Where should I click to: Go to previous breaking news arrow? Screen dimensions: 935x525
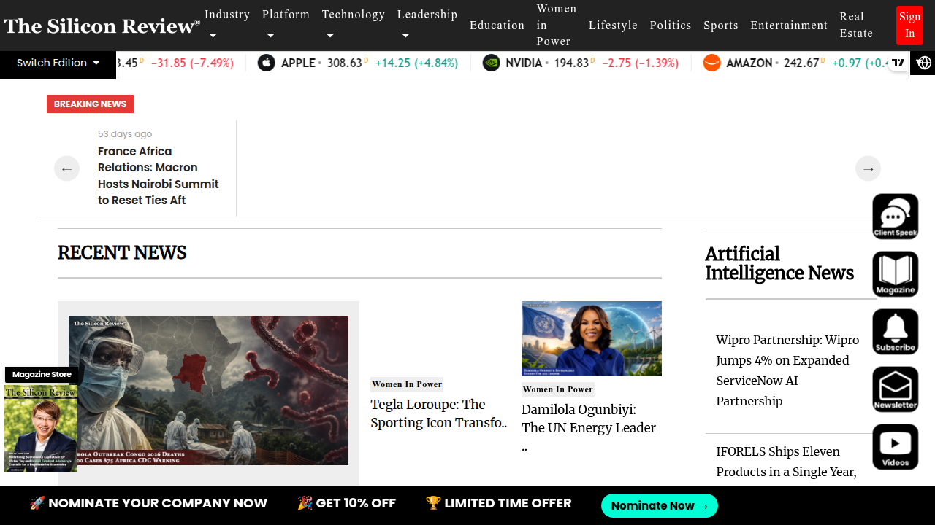(66, 169)
